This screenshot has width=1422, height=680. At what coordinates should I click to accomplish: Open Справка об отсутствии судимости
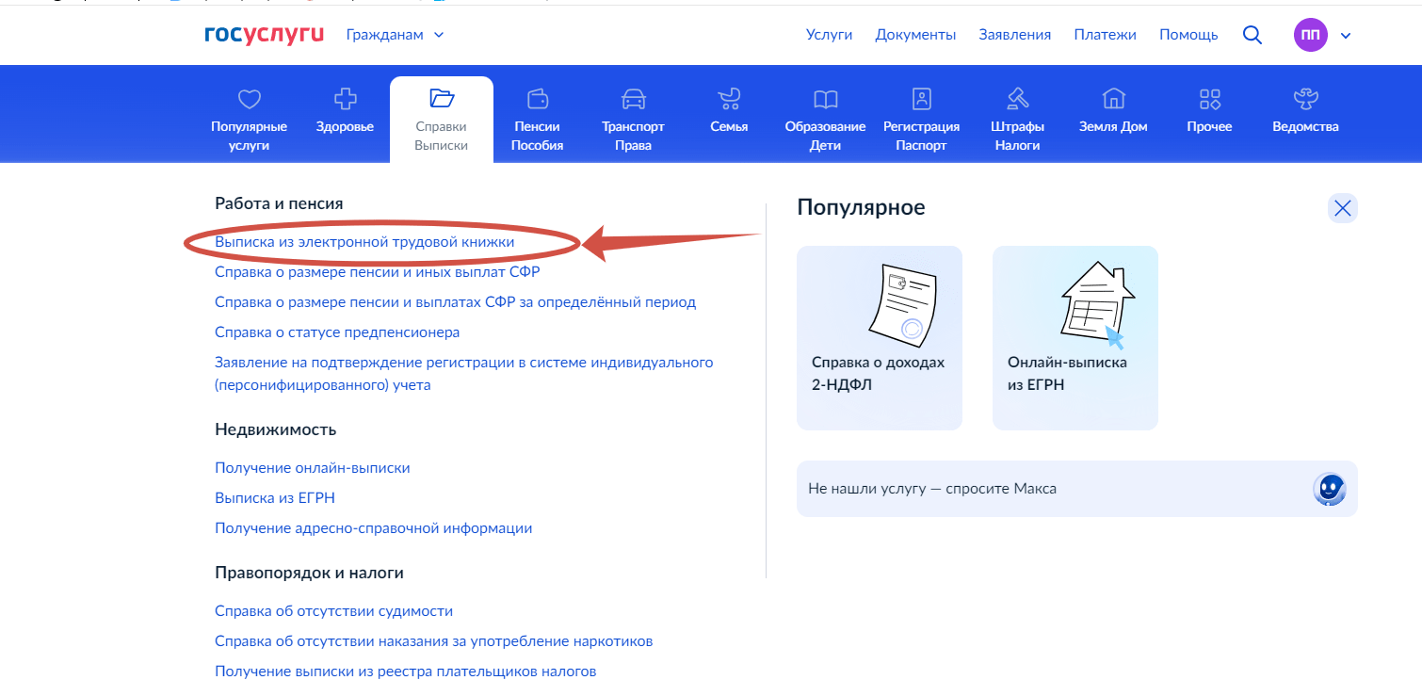point(334,611)
